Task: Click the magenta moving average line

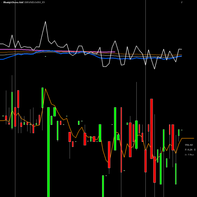Action: pyautogui.click(x=58, y=51)
